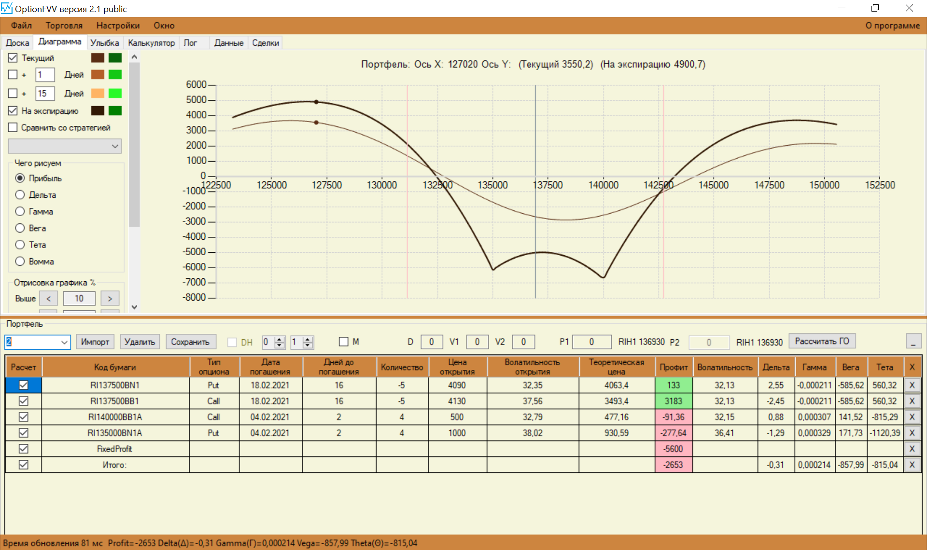
Task: Delete the RI137500BN1 row with its X button
Action: pos(912,385)
